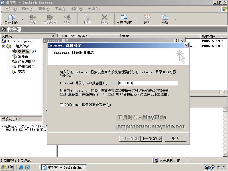This screenshot has height=171, width=228.
Task: Open the 已删除邮件 (Deleted Items) folder
Action: click(26, 67)
